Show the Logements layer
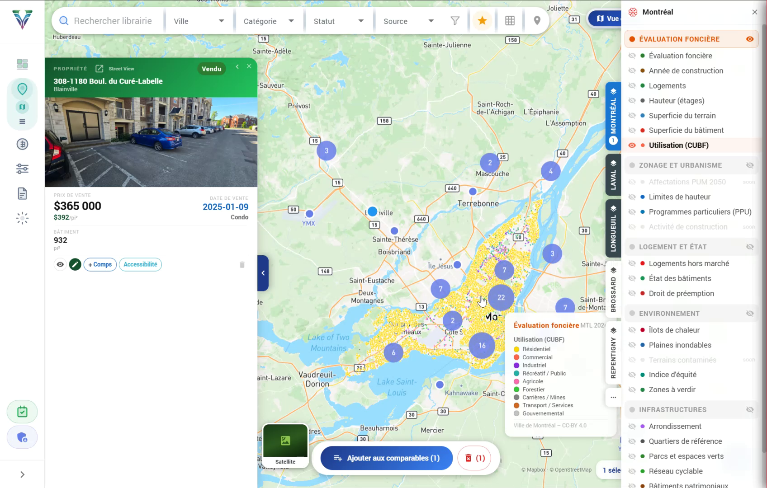 click(x=632, y=86)
